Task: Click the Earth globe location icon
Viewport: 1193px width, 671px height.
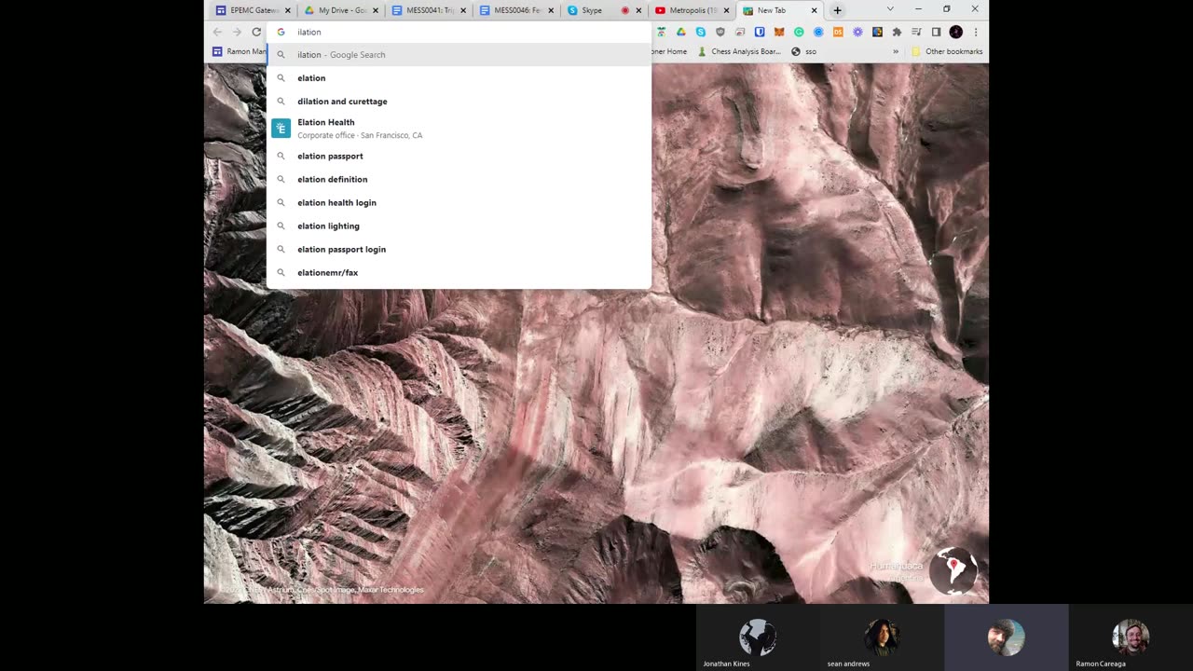Action: (x=953, y=569)
